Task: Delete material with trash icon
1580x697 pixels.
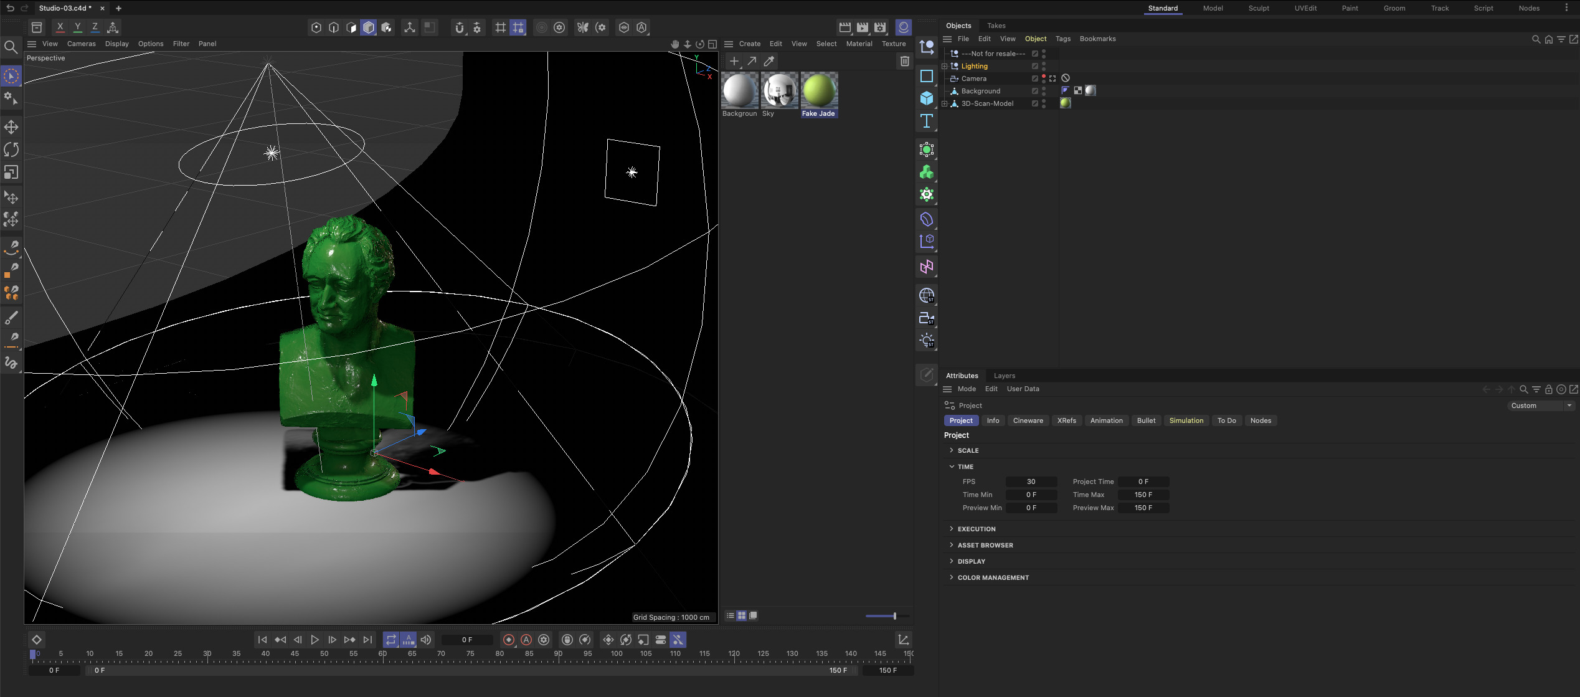Action: coord(905,61)
